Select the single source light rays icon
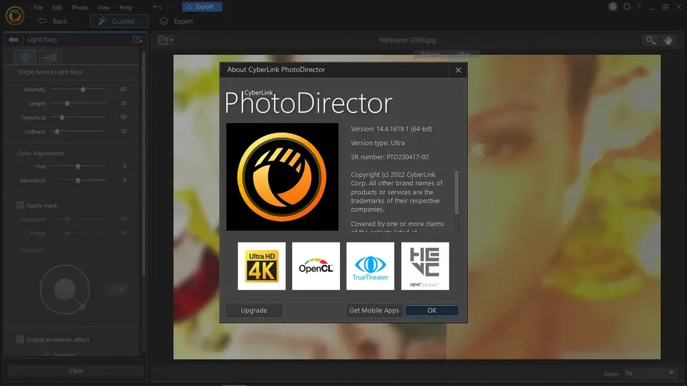Screen dimensions: 687x386 pyautogui.click(x=25, y=57)
